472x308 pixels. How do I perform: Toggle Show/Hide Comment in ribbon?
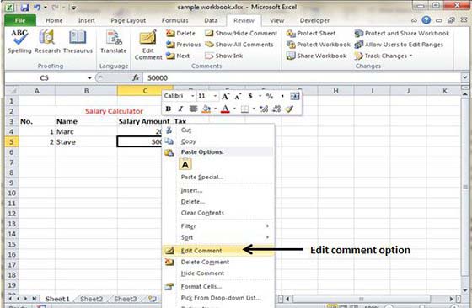tap(241, 34)
